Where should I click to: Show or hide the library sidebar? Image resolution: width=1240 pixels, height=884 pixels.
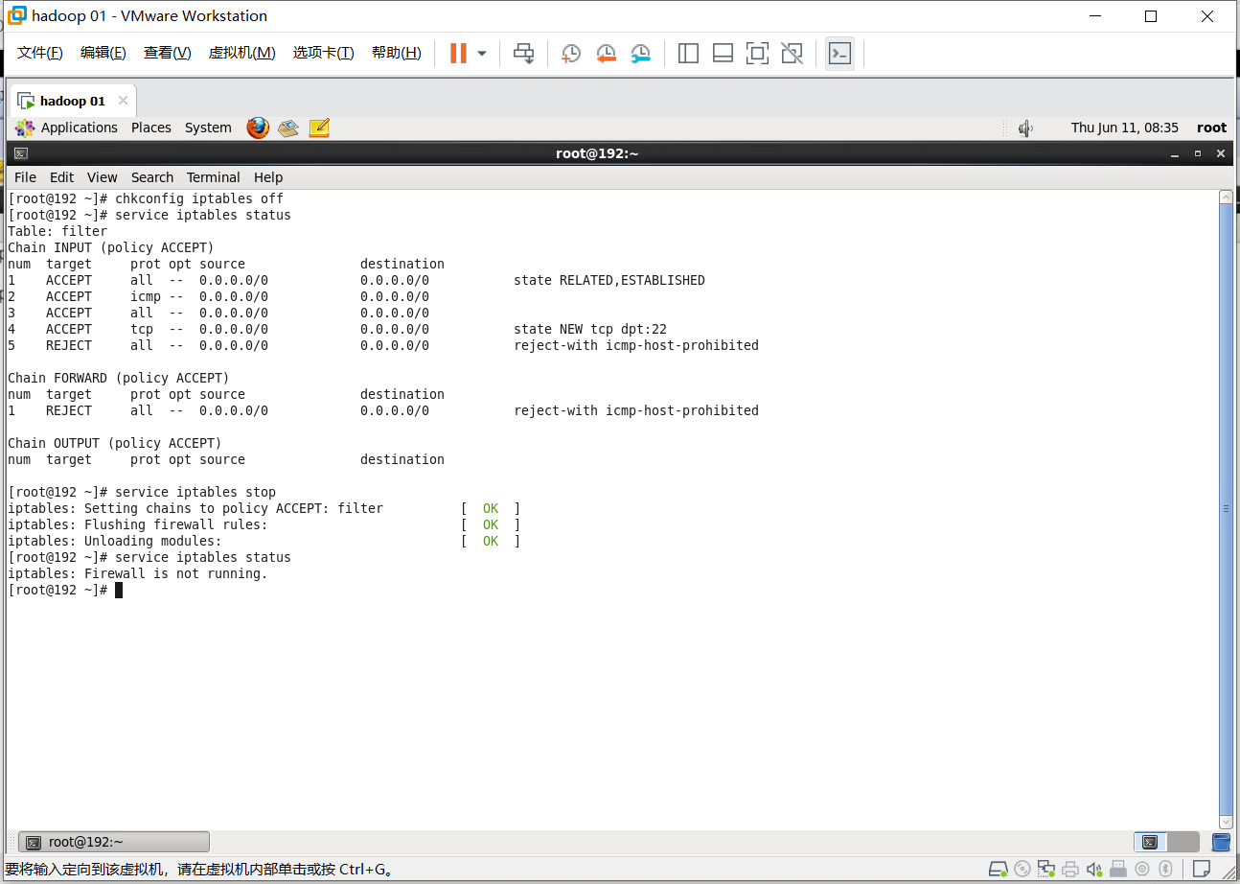[x=688, y=54]
